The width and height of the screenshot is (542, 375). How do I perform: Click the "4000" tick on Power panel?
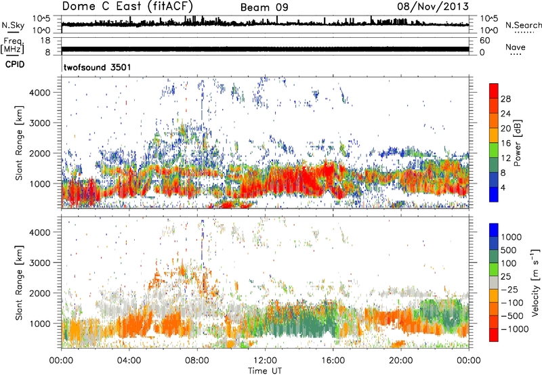[x=39, y=93]
